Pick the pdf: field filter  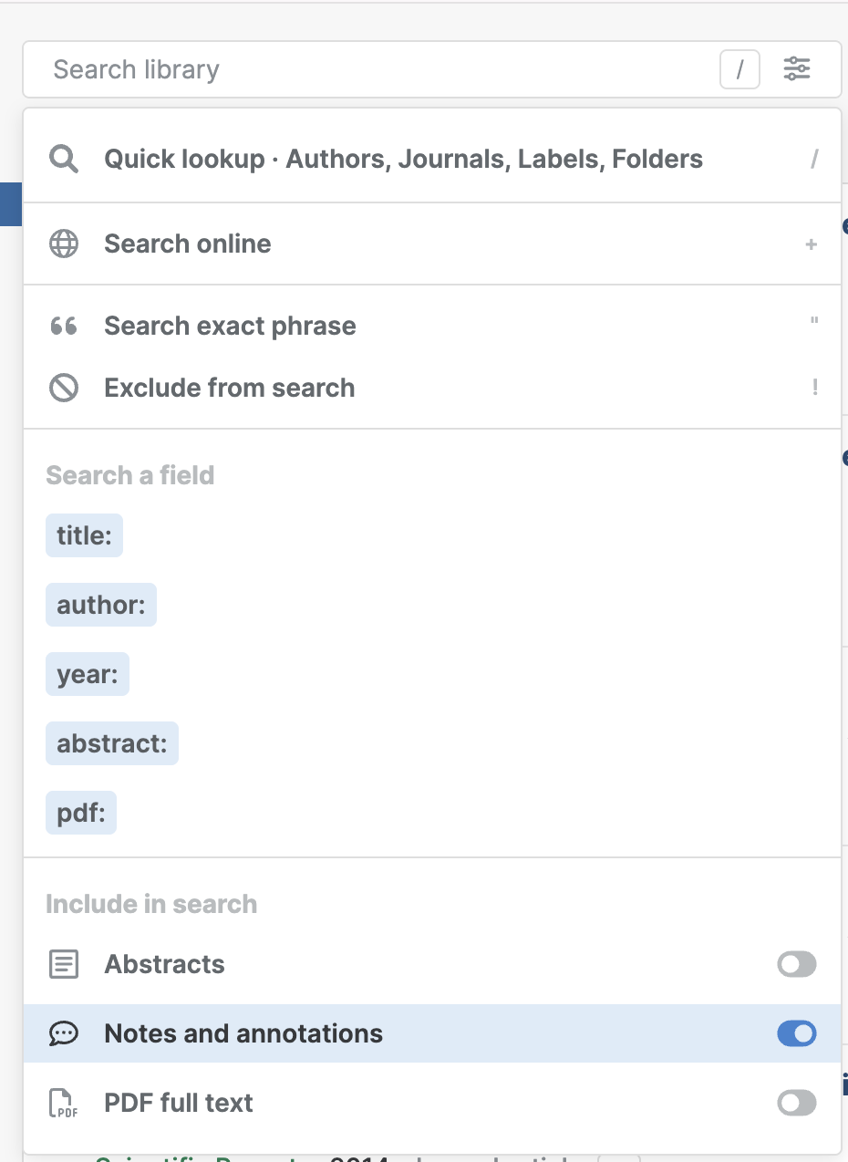pyautogui.click(x=81, y=813)
